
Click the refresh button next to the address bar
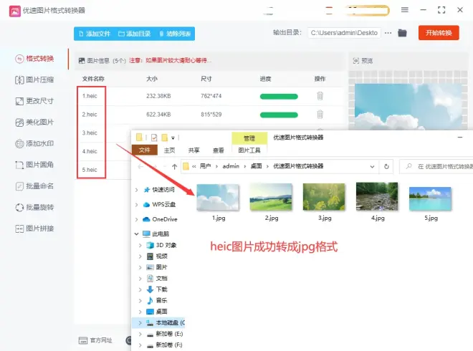point(386,166)
